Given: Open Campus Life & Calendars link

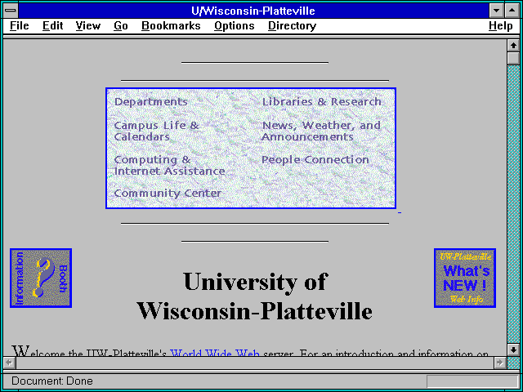Looking at the screenshot, I should (156, 131).
